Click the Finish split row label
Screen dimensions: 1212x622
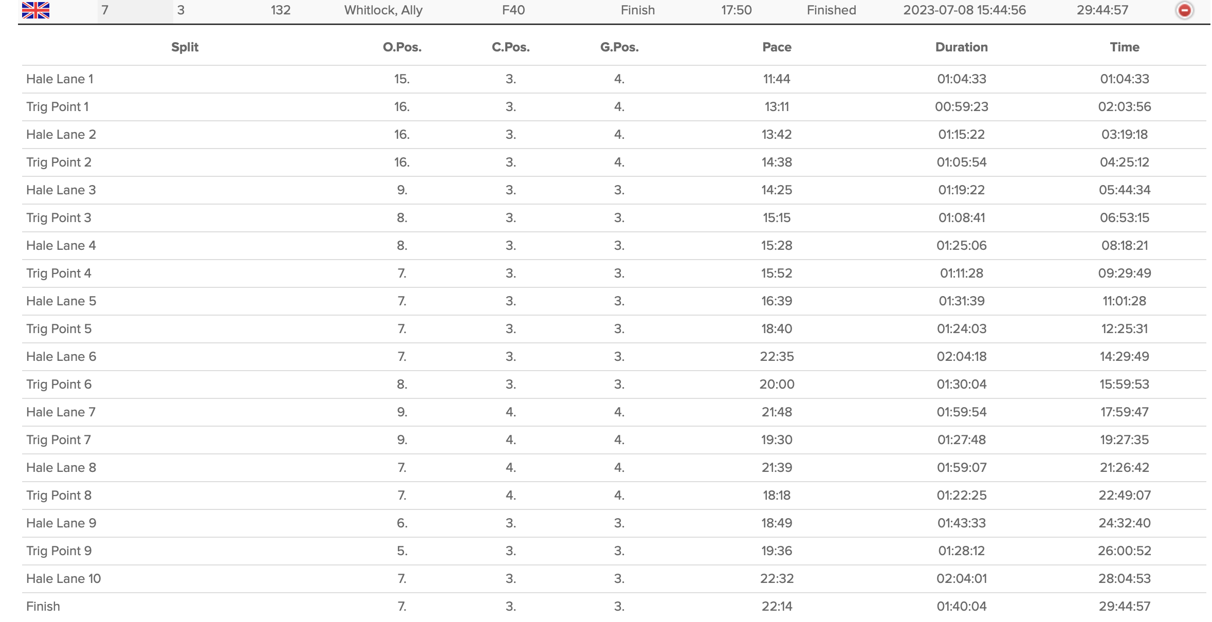click(x=43, y=607)
